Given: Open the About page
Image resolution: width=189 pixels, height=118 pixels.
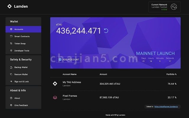Looking at the screenshot, I should tap(23, 98).
